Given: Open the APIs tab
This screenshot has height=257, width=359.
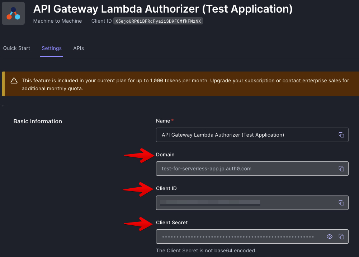Looking at the screenshot, I should tap(78, 48).
